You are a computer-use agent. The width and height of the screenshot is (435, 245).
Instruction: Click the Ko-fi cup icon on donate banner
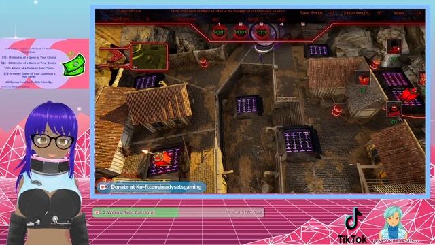103,187
